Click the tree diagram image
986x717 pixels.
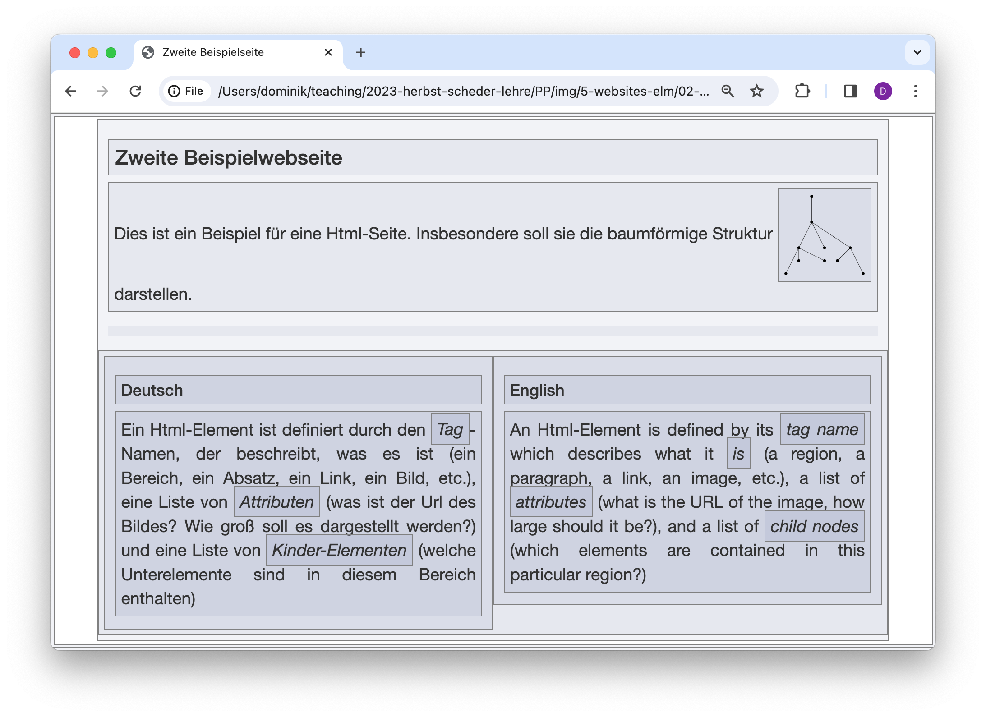tap(824, 235)
